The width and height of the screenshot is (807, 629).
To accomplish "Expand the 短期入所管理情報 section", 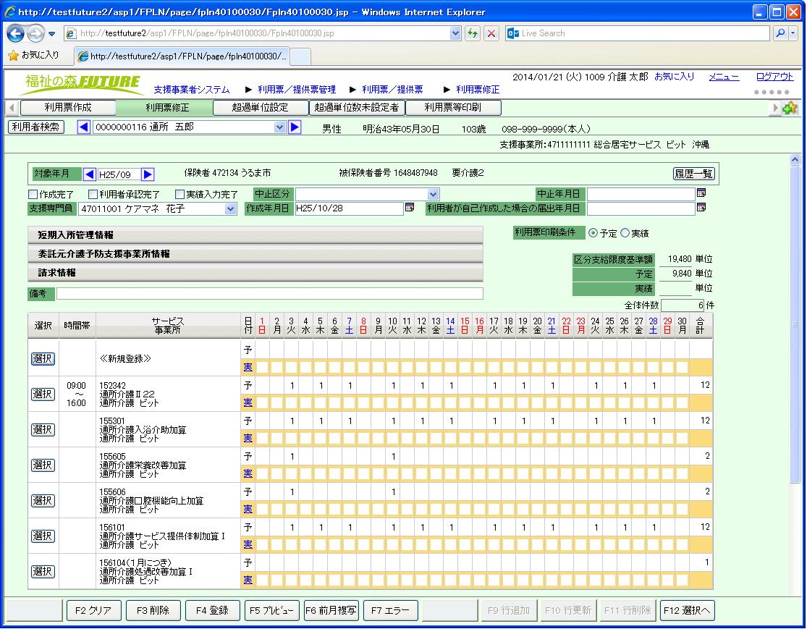I will pyautogui.click(x=255, y=235).
